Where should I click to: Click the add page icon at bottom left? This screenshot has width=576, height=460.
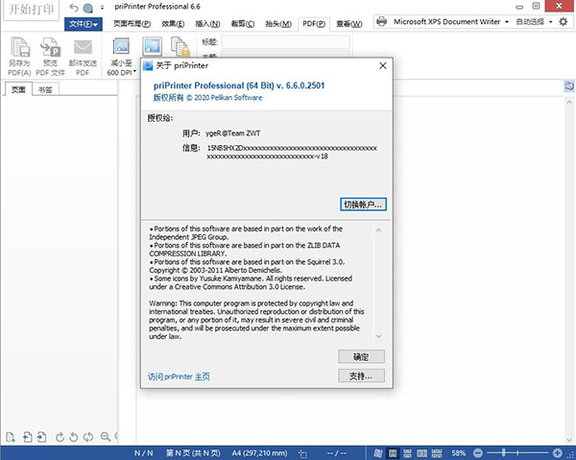tap(11, 437)
